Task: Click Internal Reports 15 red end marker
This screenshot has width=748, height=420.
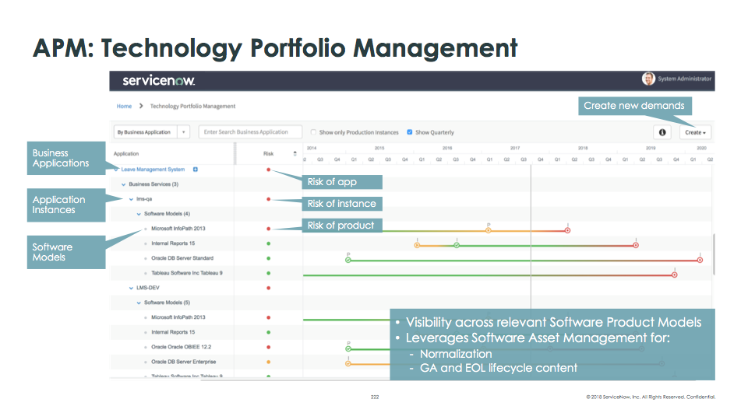Action: point(636,245)
